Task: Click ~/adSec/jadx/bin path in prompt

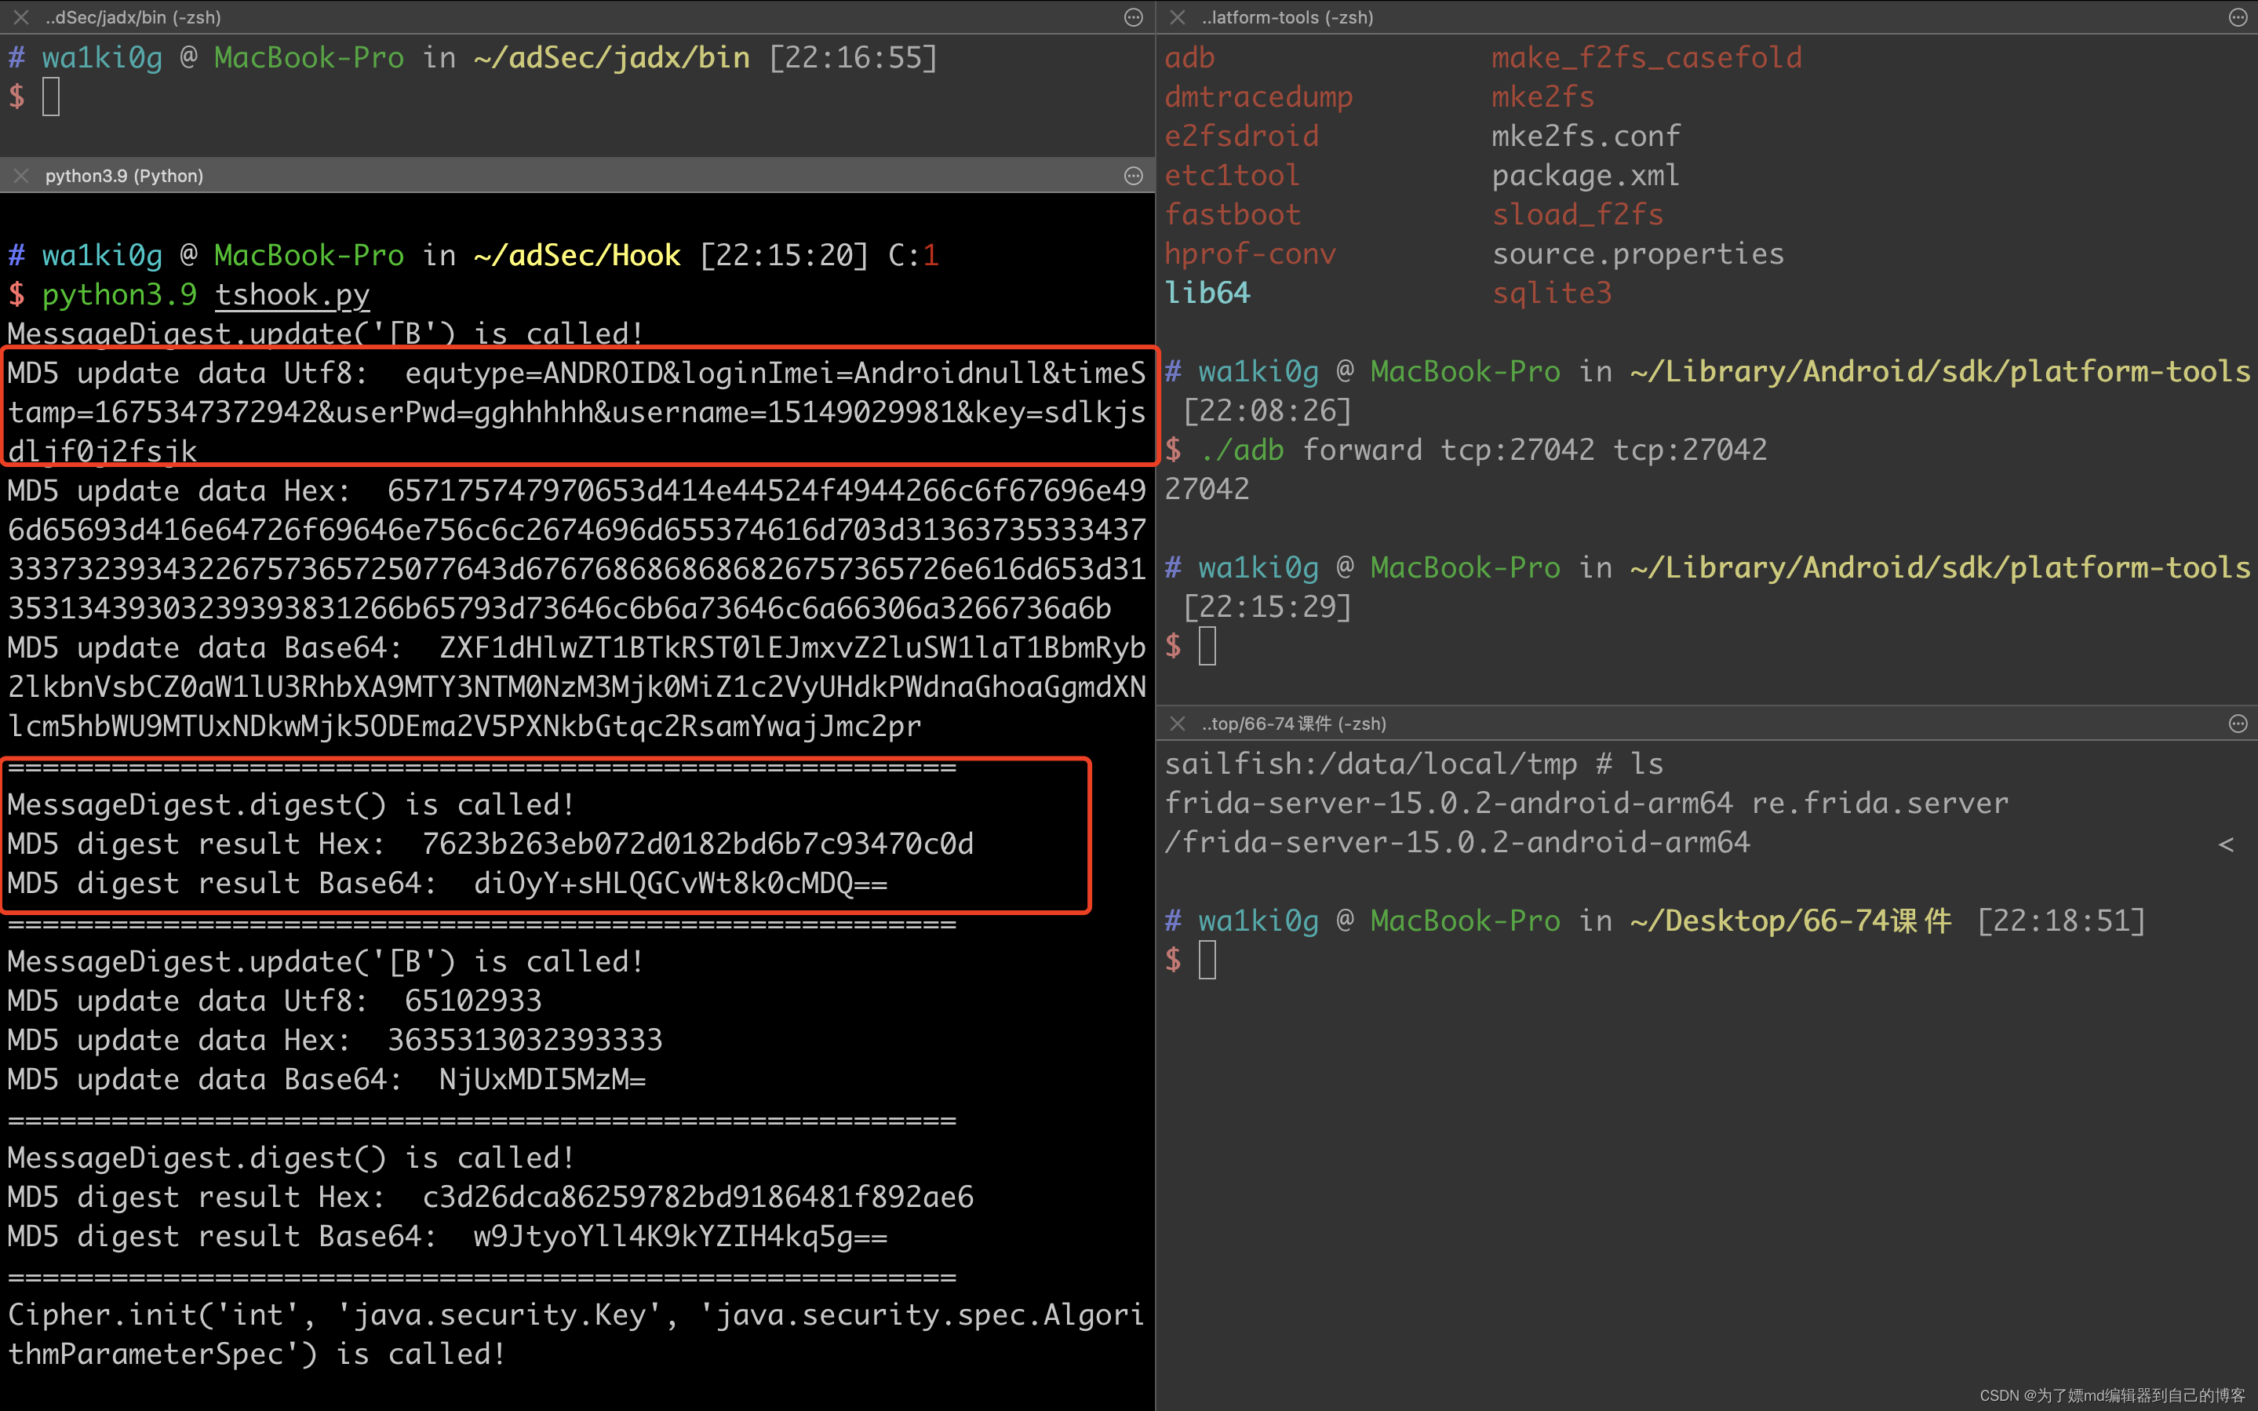Action: point(611,58)
